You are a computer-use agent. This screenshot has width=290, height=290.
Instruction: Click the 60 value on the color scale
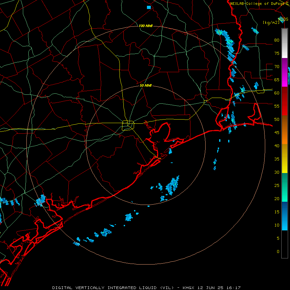277,93
